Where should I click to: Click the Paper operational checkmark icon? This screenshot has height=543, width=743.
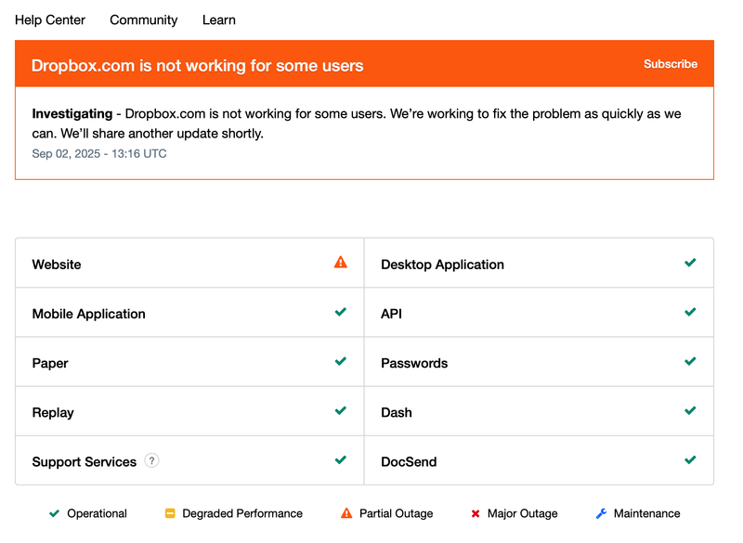(341, 362)
